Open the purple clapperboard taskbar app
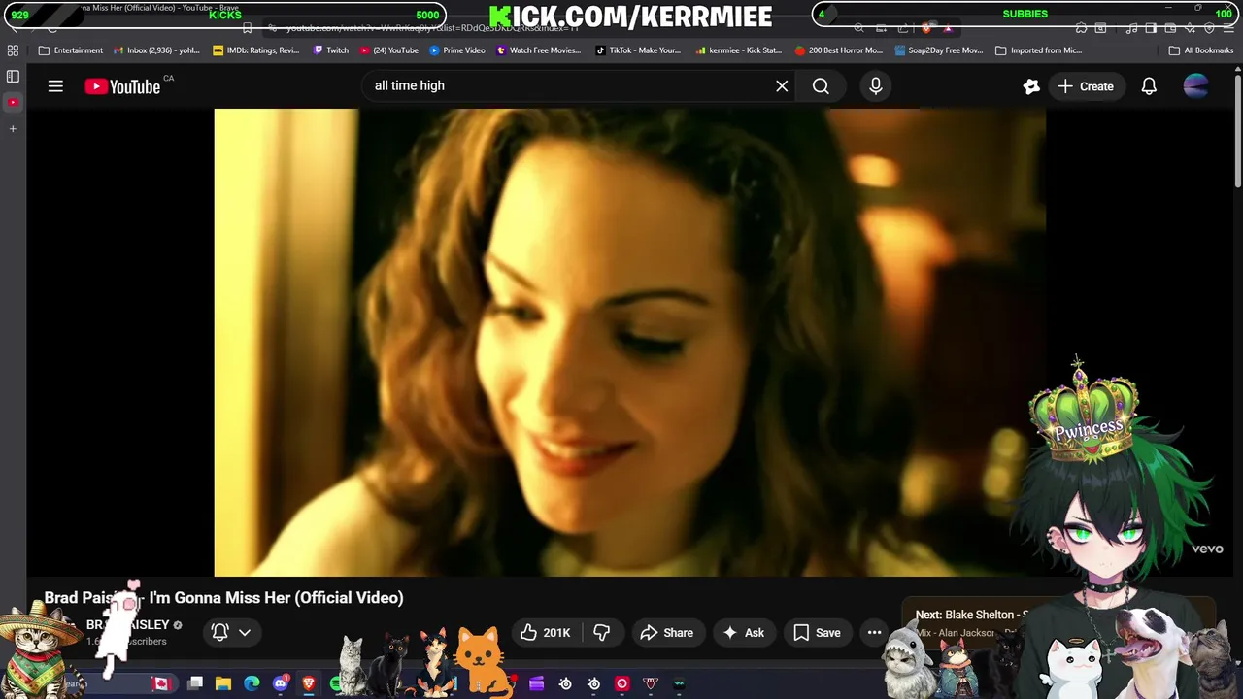The height and width of the screenshot is (699, 1243). click(x=536, y=684)
